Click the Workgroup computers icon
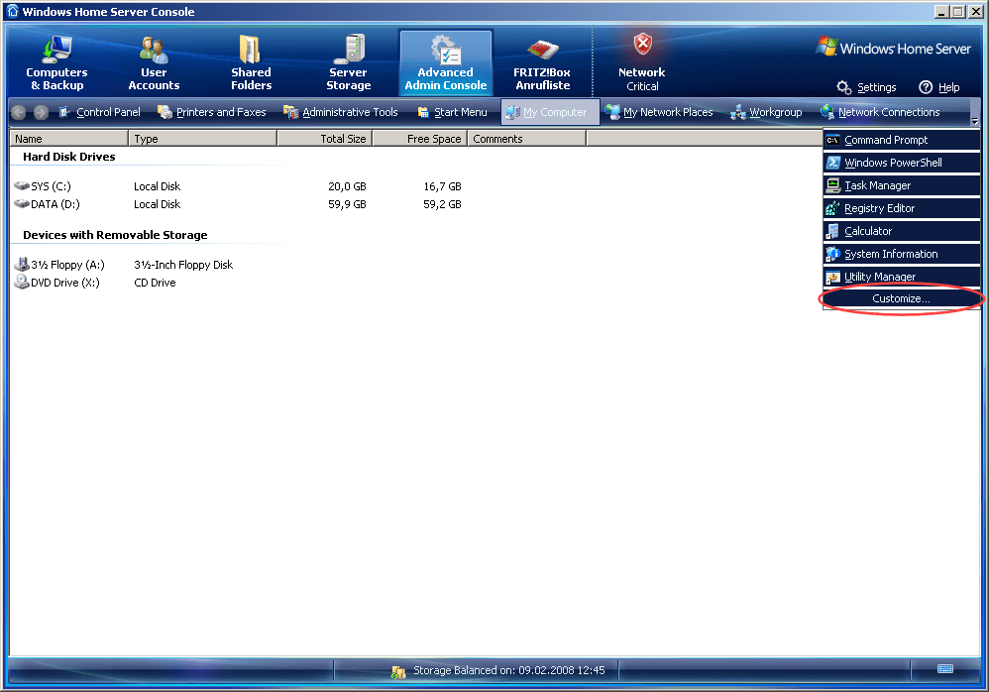 click(x=737, y=113)
